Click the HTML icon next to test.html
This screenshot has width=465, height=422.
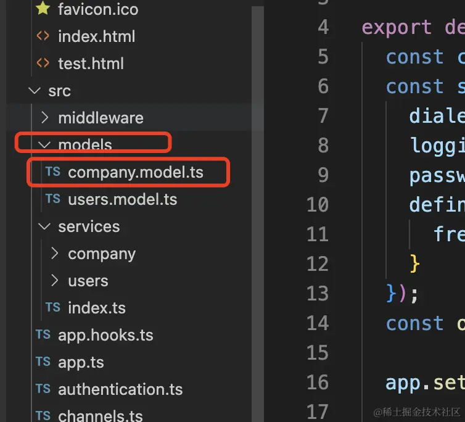(43, 63)
